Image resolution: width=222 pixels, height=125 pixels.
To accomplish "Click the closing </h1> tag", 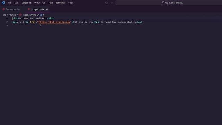I will tap(51, 18).
